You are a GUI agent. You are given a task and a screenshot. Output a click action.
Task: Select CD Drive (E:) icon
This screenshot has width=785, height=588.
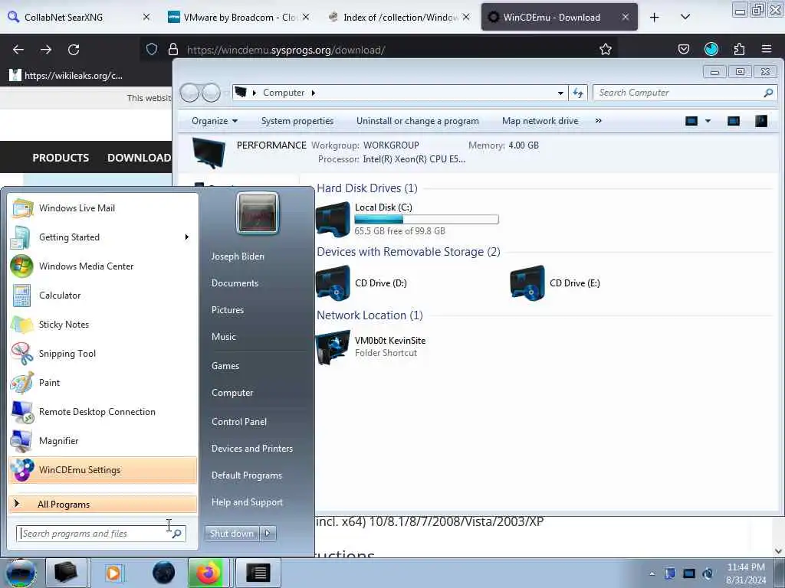click(x=527, y=283)
